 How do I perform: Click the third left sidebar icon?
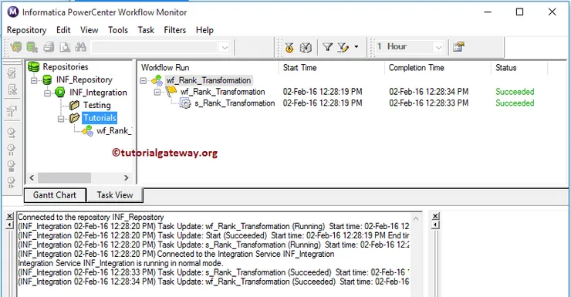click(x=12, y=111)
